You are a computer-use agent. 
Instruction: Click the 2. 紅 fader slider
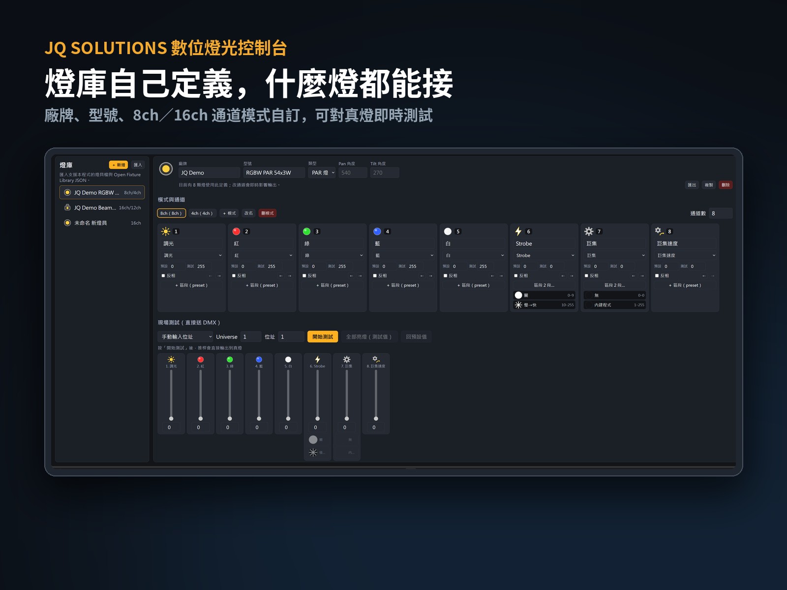(x=201, y=395)
